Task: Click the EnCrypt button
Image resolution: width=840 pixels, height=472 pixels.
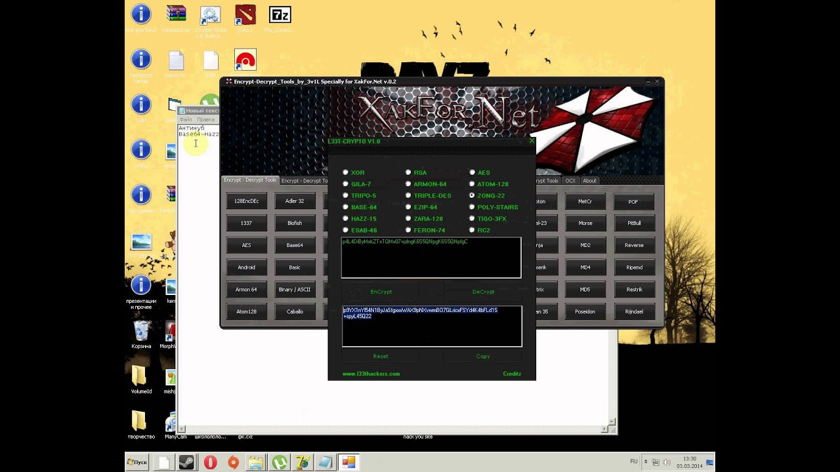Action: pyautogui.click(x=381, y=292)
